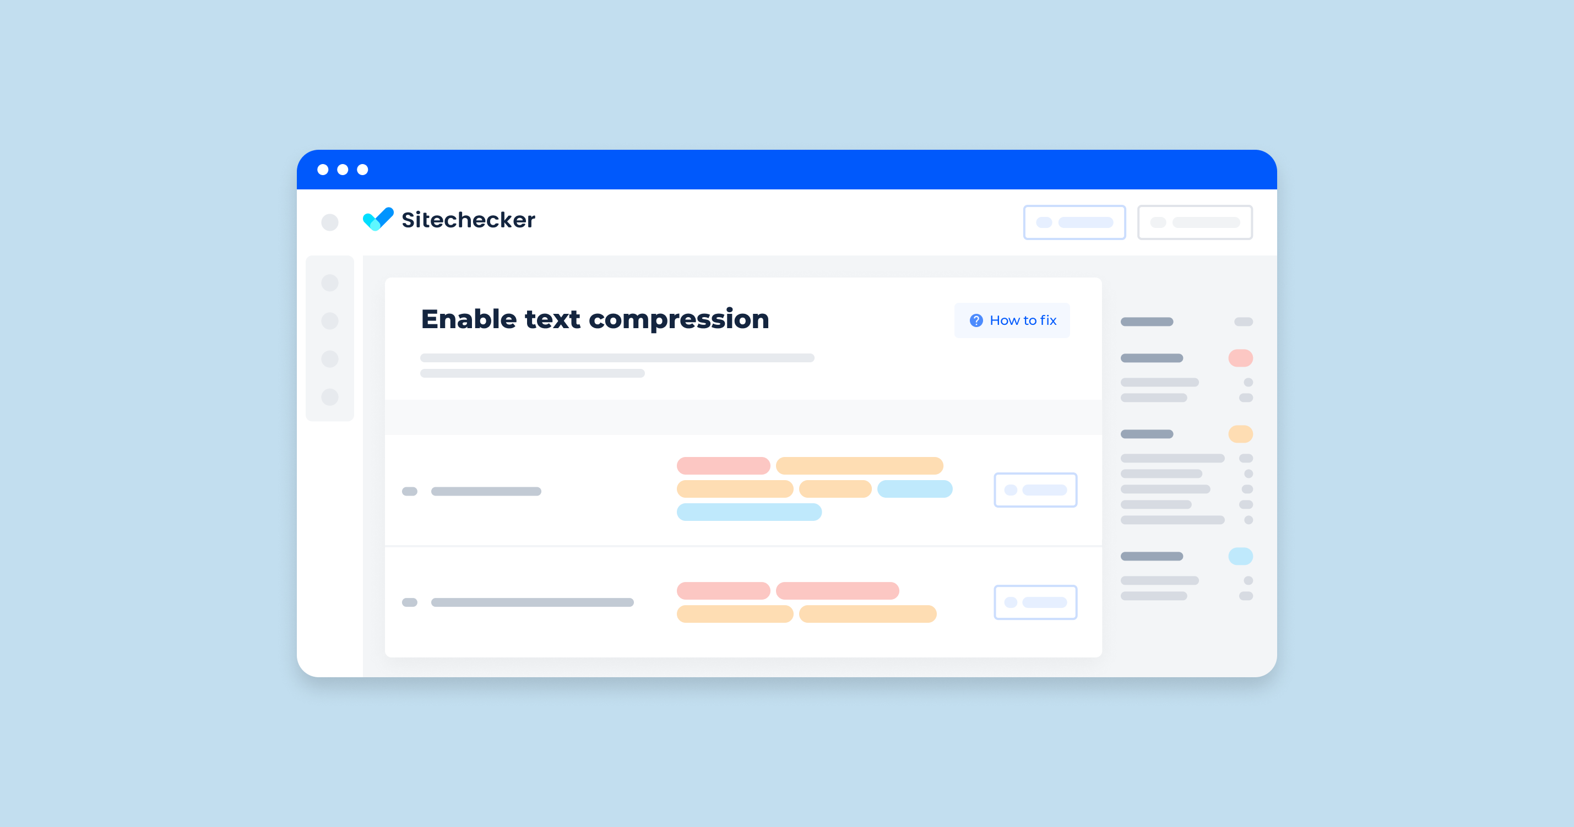Toggle the second row action button
Screen dimensions: 1574x827
click(x=1035, y=603)
